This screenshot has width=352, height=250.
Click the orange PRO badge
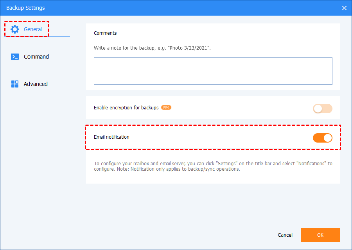tap(166, 107)
